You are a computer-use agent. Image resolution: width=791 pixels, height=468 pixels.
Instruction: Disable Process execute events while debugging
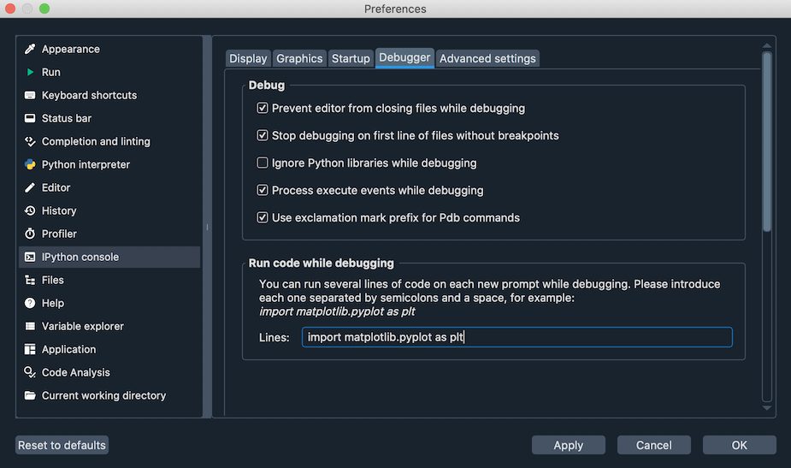[x=263, y=190]
